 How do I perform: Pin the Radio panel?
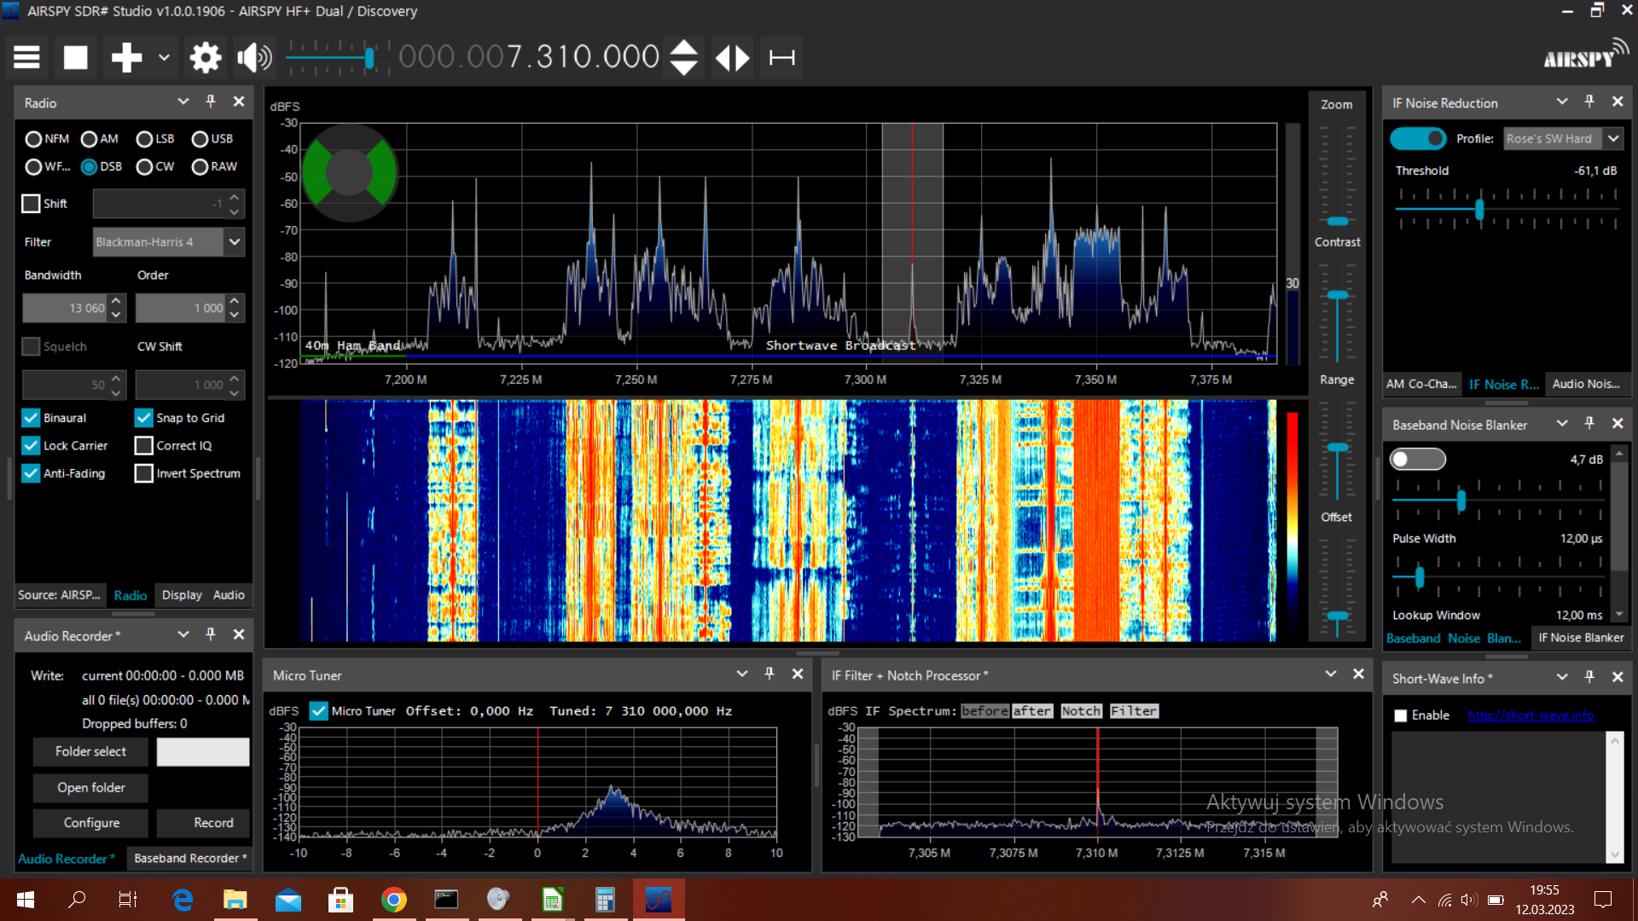(x=211, y=101)
